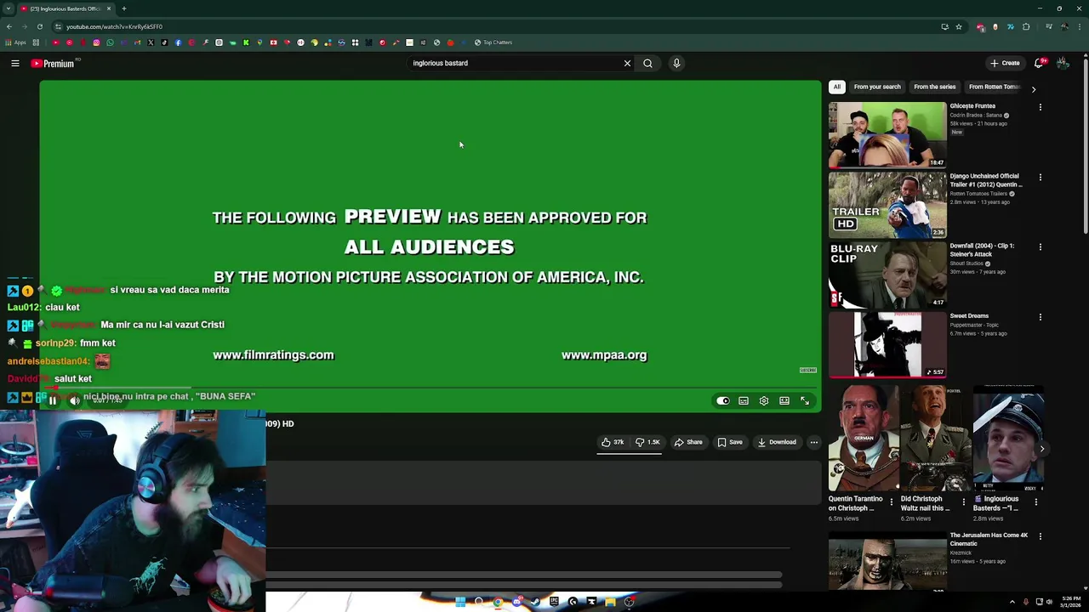Open options for Downfall clip
Screen dimensions: 1089x612
click(1040, 246)
